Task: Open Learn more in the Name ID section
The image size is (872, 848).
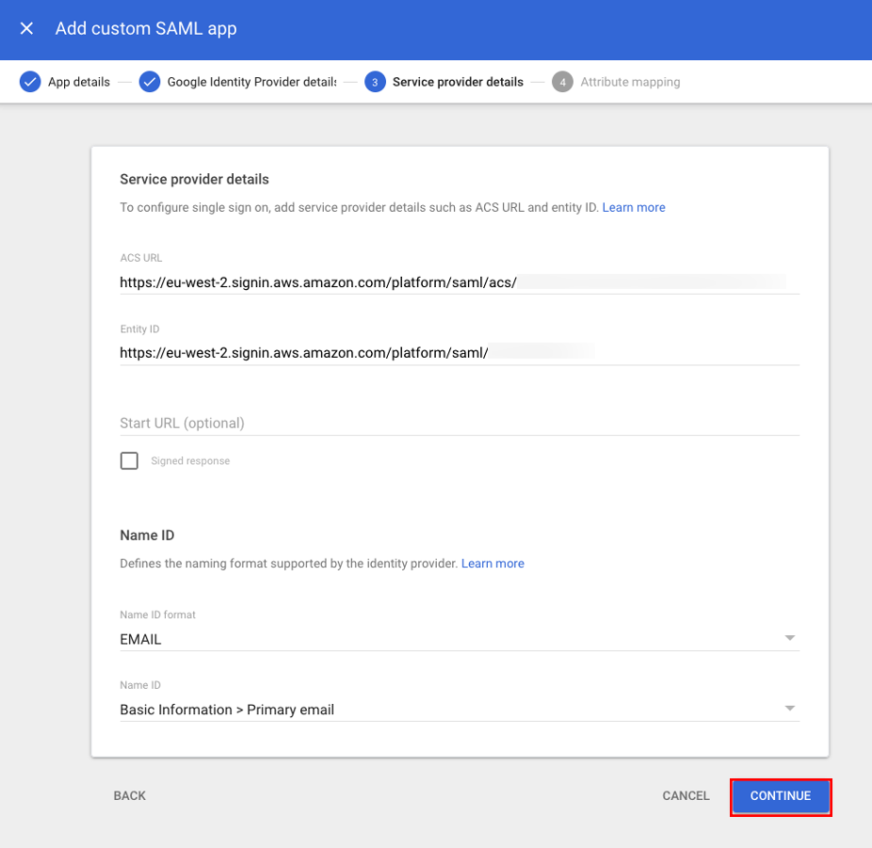Action: coord(493,563)
